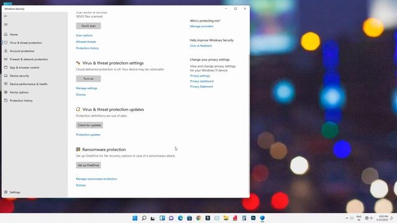Open File Explorer folder icon on taskbar
This screenshot has width=397, height=223.
(226, 218)
